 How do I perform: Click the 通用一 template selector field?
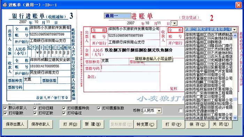tap(117, 16)
